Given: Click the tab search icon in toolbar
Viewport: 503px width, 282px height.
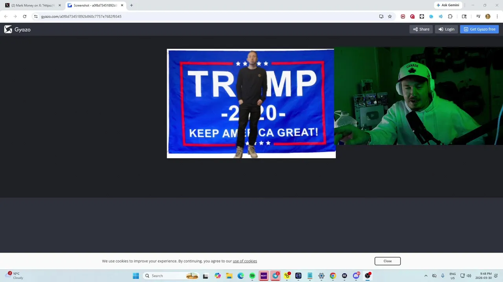Looking at the screenshot, I should click(464, 16).
